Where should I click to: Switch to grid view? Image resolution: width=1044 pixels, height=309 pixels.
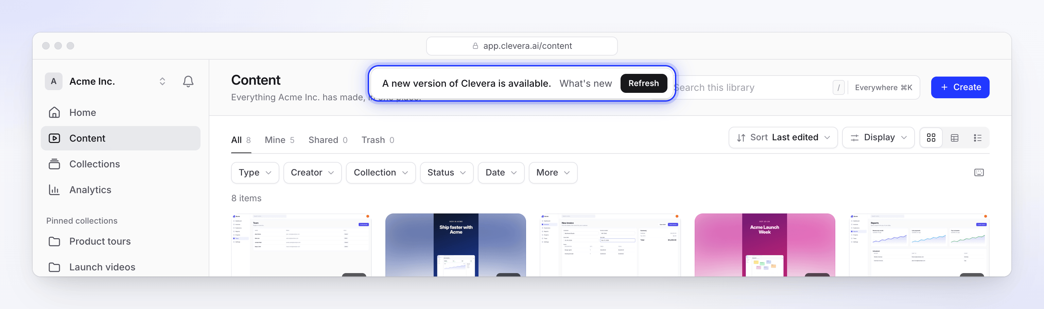(931, 138)
